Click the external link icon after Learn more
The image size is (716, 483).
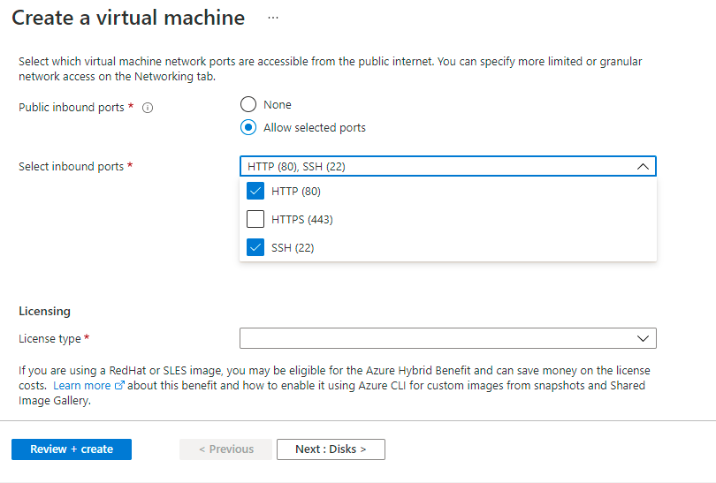point(118,387)
